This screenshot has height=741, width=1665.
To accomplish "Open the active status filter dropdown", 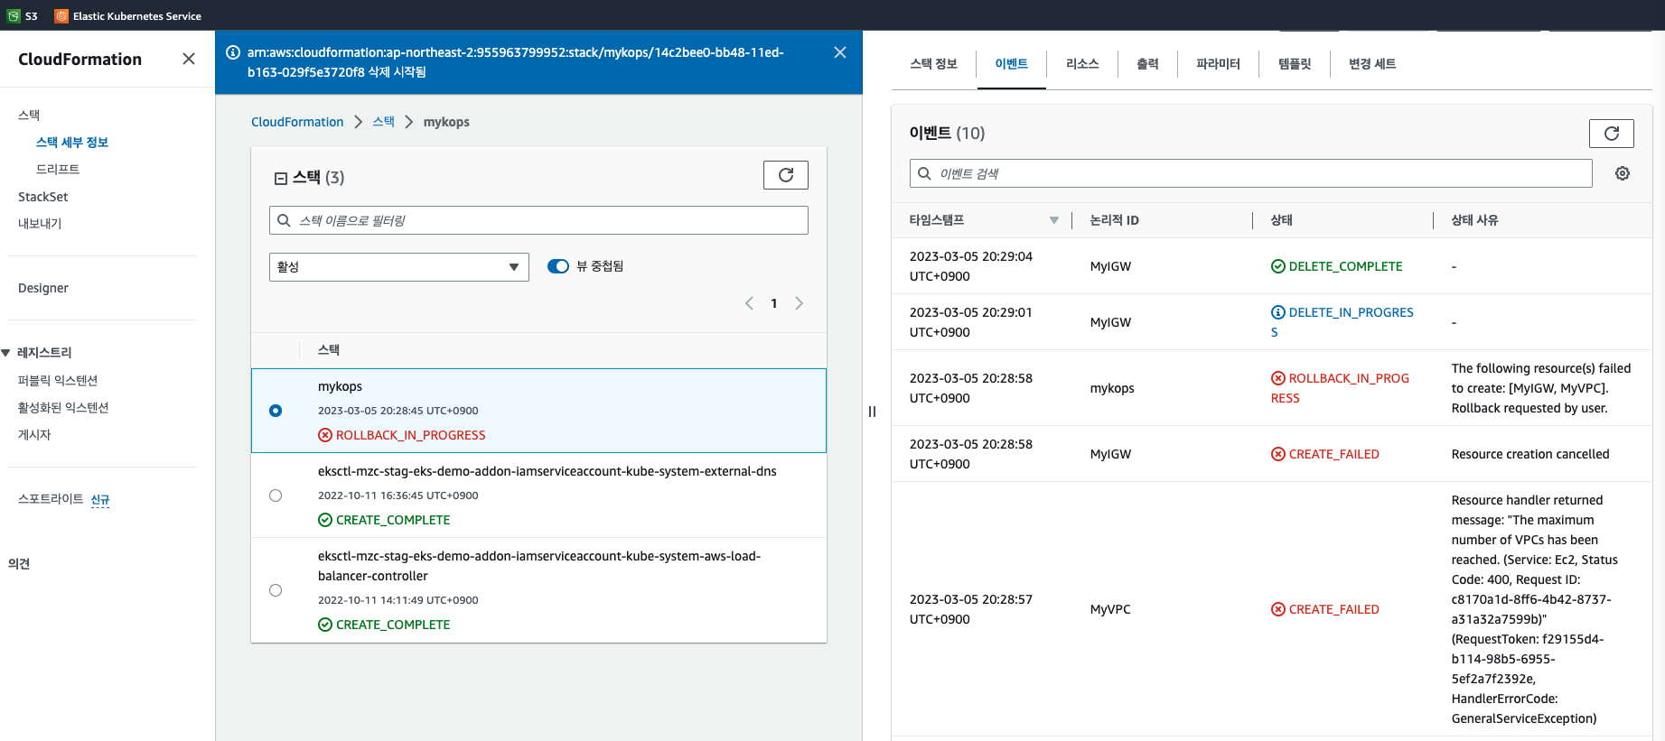I will (x=399, y=267).
